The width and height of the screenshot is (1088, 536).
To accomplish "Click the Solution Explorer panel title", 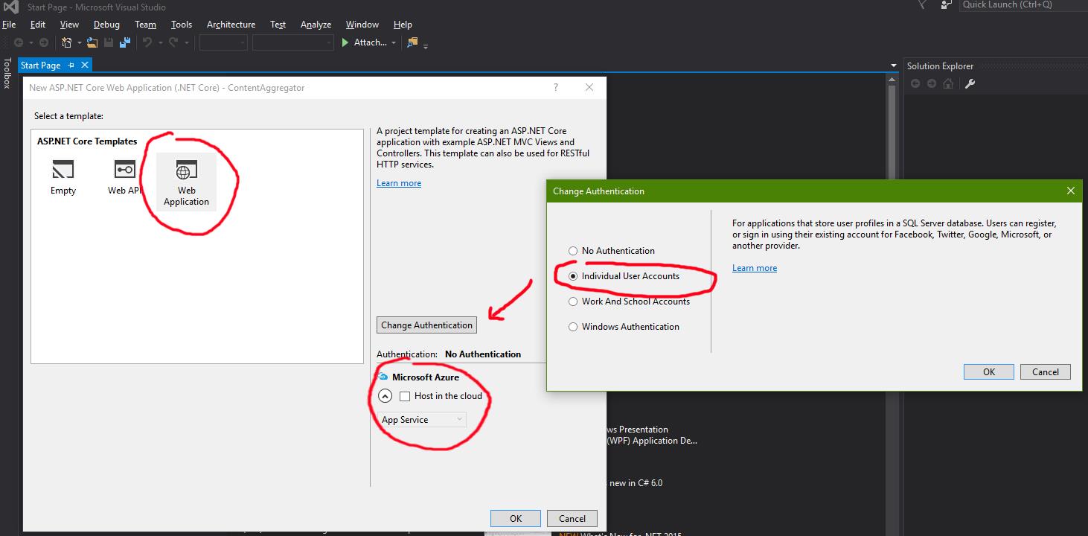I will click(x=940, y=66).
